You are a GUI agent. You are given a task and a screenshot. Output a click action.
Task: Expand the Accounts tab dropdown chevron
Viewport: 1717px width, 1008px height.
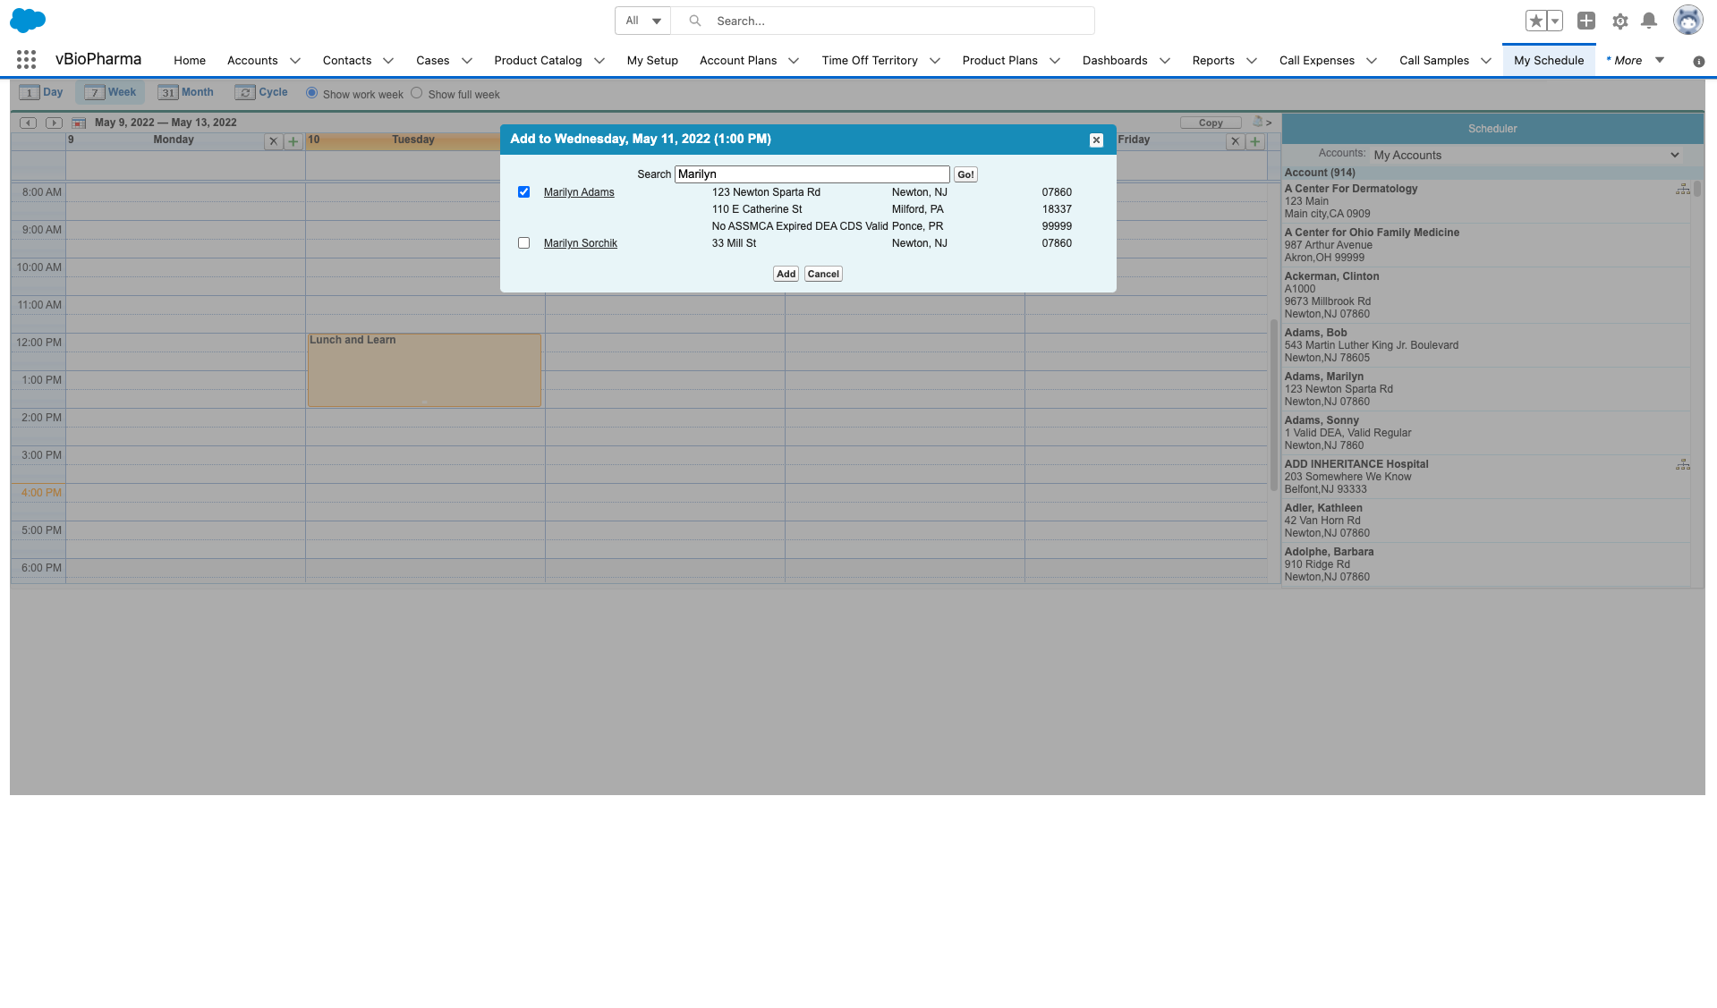(295, 61)
